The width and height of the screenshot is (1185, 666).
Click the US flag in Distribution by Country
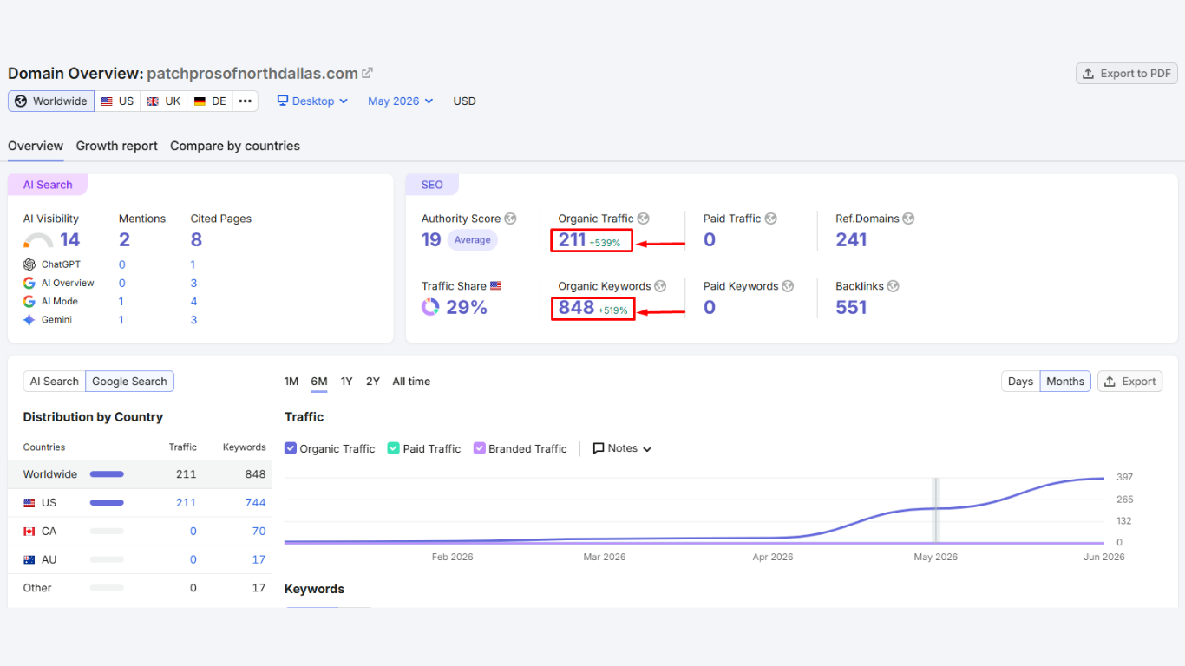point(29,502)
